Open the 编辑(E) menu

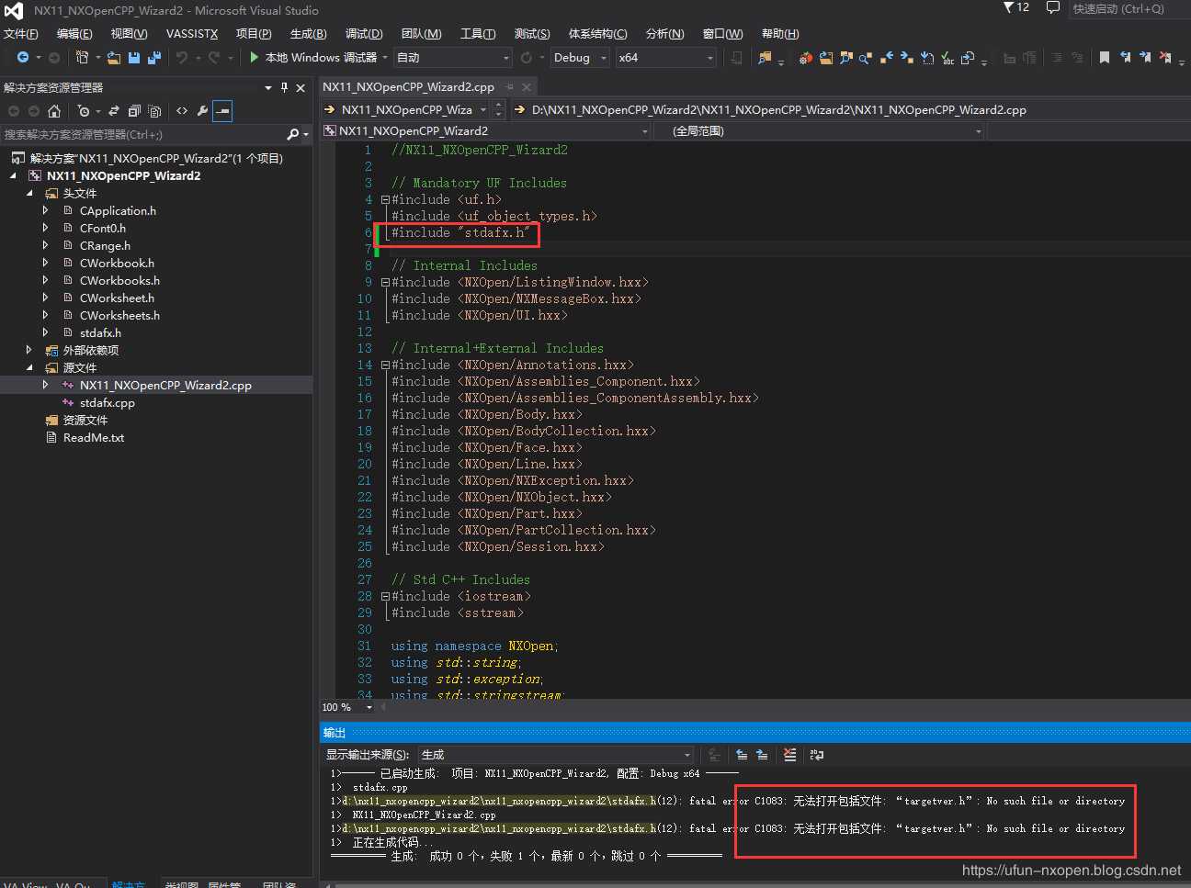click(x=74, y=33)
